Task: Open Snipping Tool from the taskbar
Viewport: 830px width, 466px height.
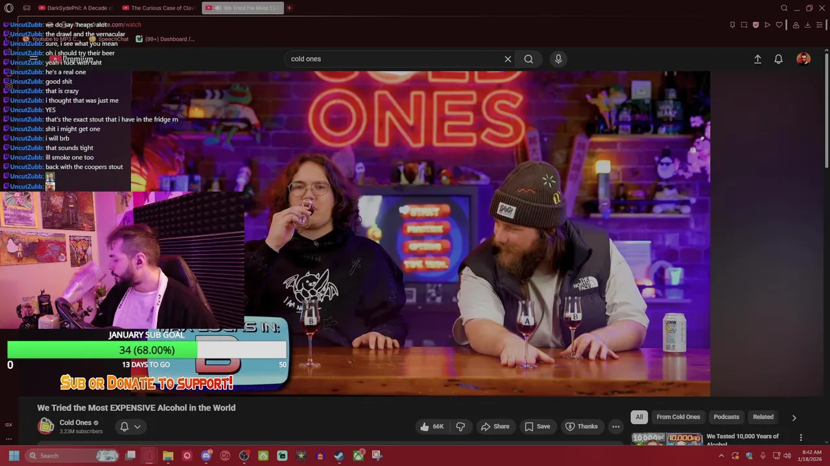Action: tap(377, 456)
